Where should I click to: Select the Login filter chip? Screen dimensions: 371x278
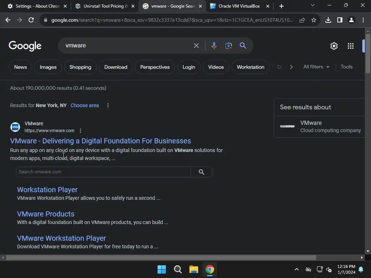(x=189, y=67)
